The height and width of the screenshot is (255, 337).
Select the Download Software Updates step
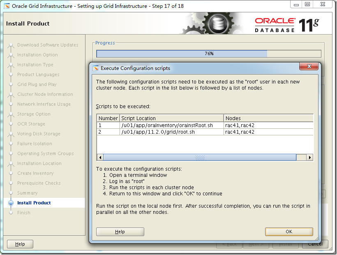coord(48,45)
